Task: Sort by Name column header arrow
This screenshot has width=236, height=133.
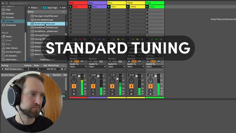Action: point(63,12)
